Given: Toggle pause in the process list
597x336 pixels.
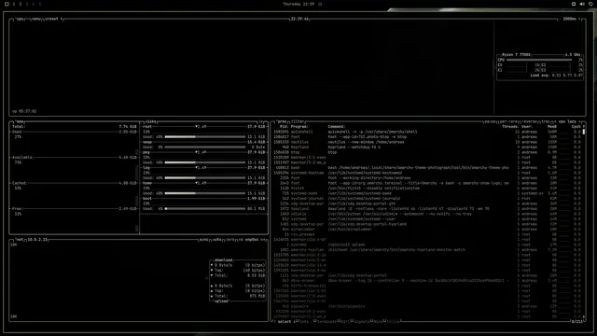Looking at the screenshot, I should point(490,121).
